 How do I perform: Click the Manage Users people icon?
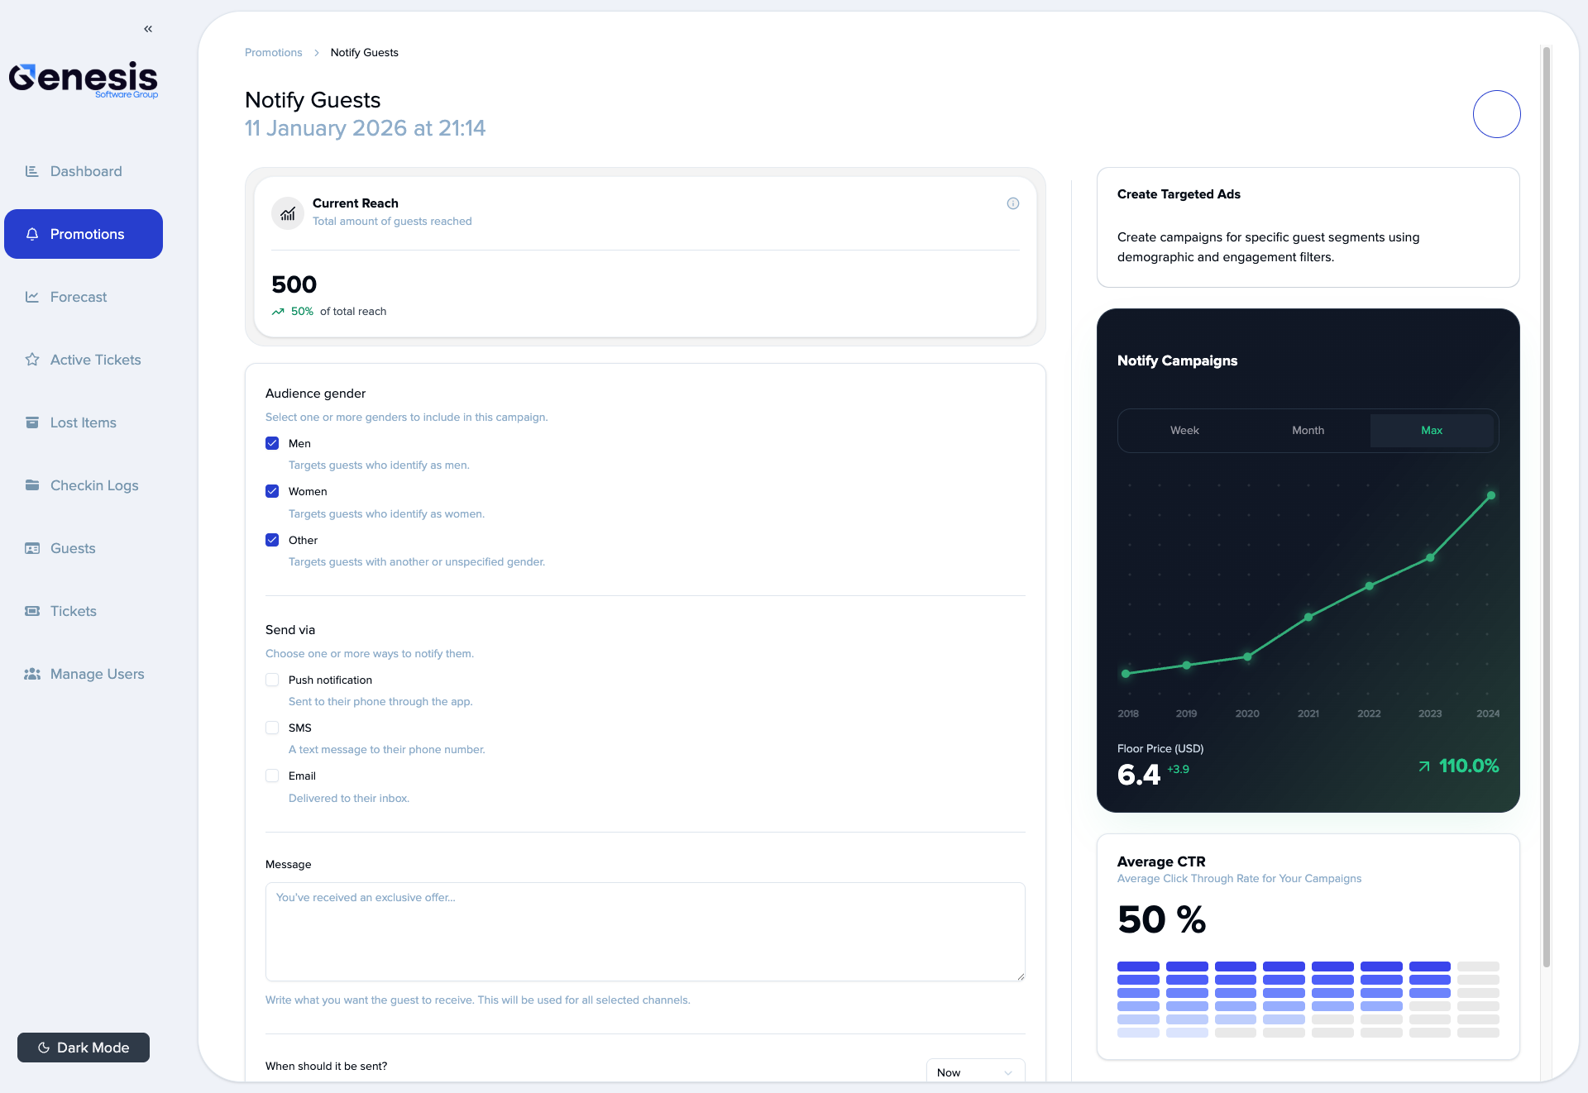(x=32, y=674)
